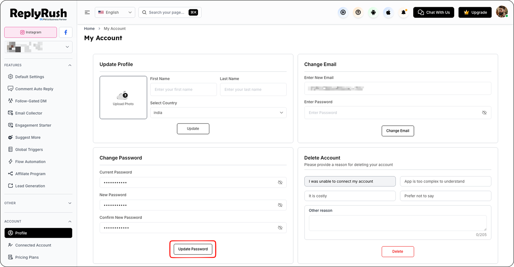514x267 pixels.
Task: Click the Affiliate Program share icon
Action: 10,174
